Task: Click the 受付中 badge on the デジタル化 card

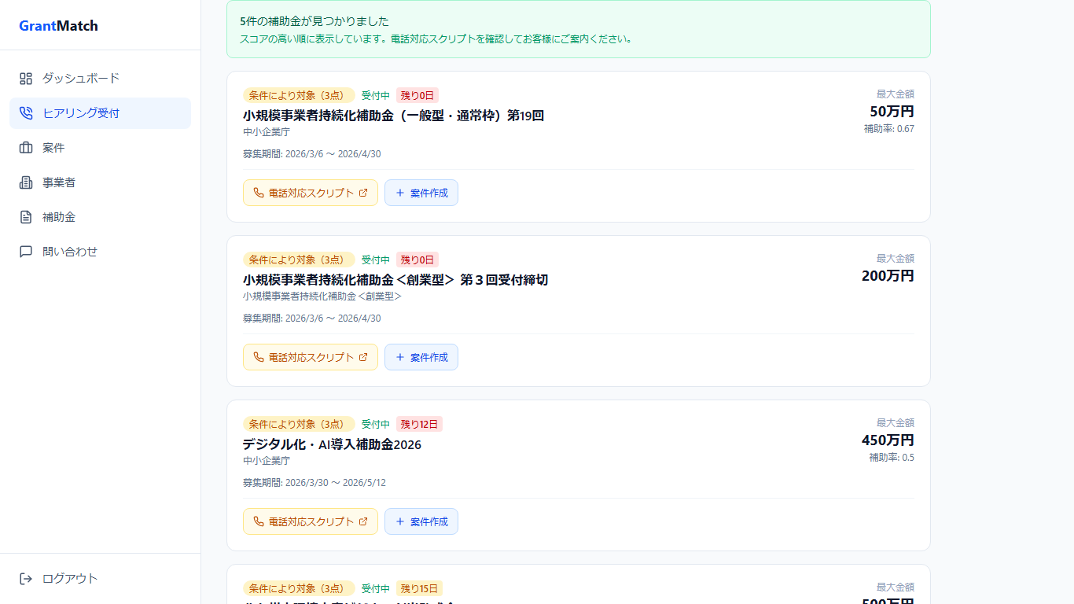Action: pyautogui.click(x=375, y=423)
